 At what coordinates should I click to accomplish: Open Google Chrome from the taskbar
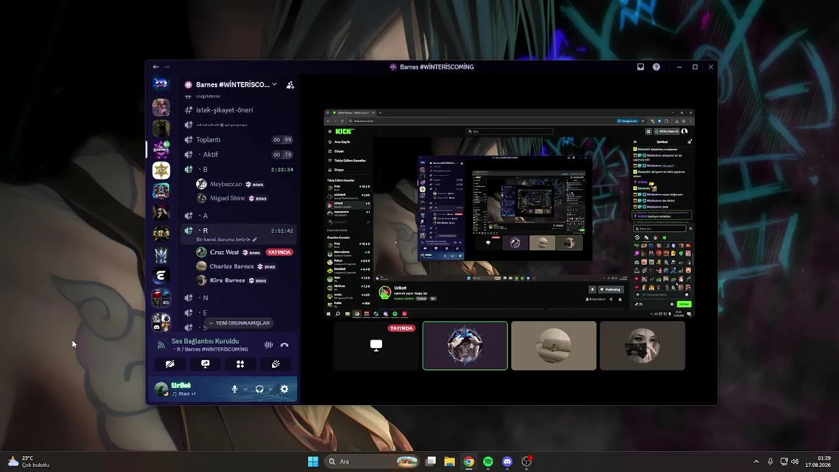pyautogui.click(x=469, y=462)
